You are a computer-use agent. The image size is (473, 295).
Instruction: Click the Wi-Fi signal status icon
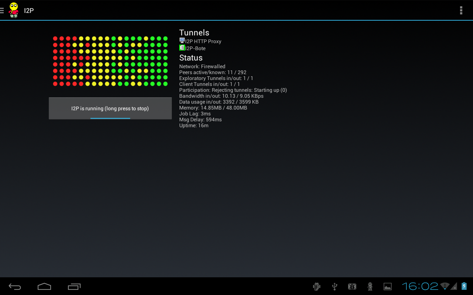(445, 286)
